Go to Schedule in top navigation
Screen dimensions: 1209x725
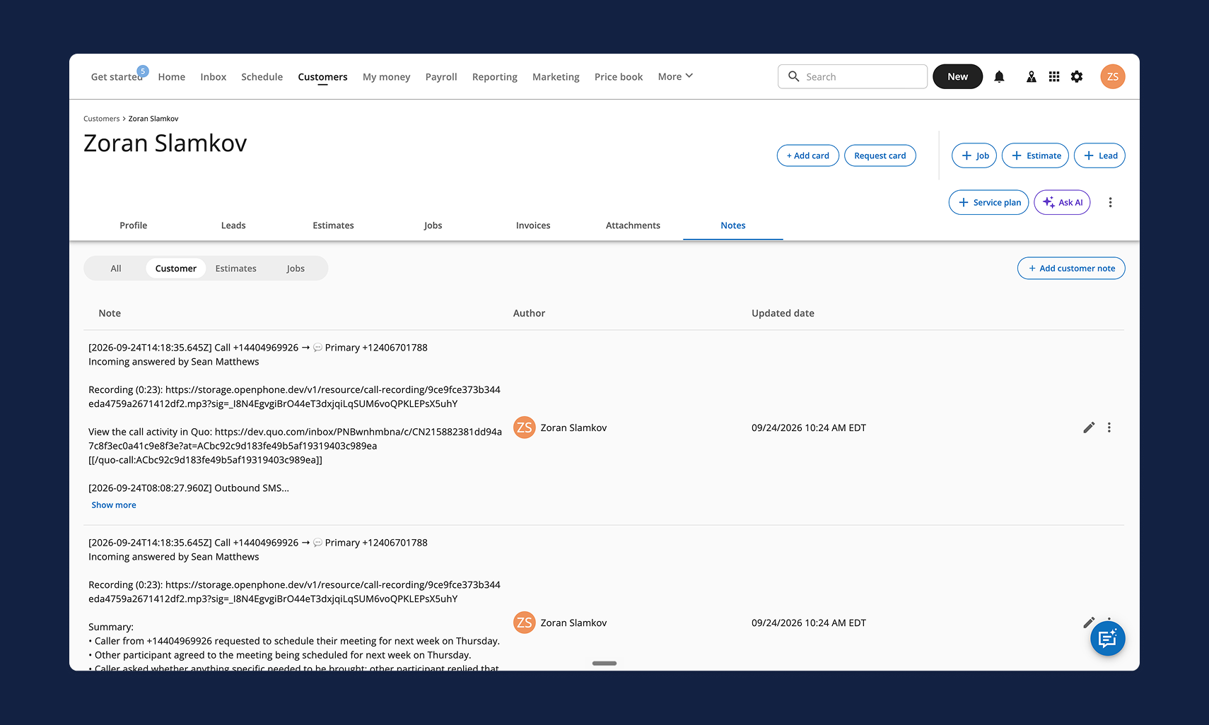pos(262,76)
